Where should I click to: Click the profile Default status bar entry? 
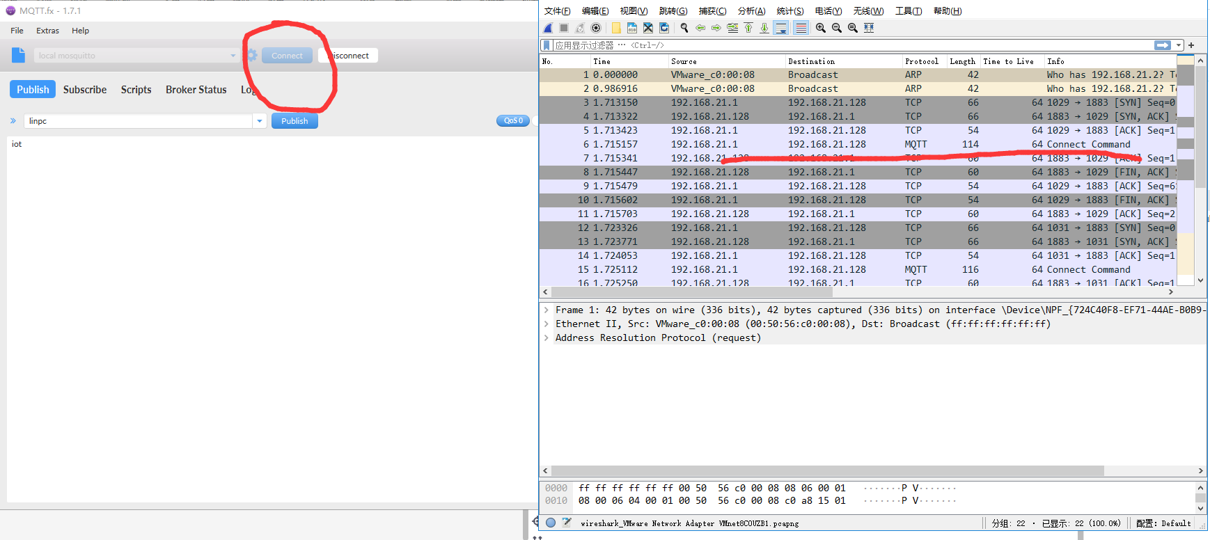(1163, 523)
